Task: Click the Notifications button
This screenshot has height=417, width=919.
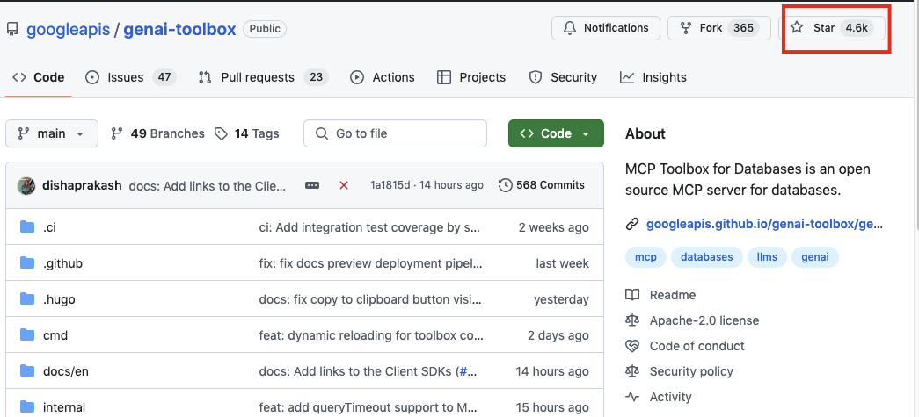Action: (x=605, y=28)
